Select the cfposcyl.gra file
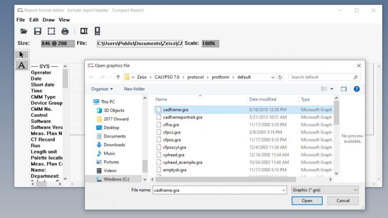Image resolution: width=388 pixels, height=218 pixels. 174,147
